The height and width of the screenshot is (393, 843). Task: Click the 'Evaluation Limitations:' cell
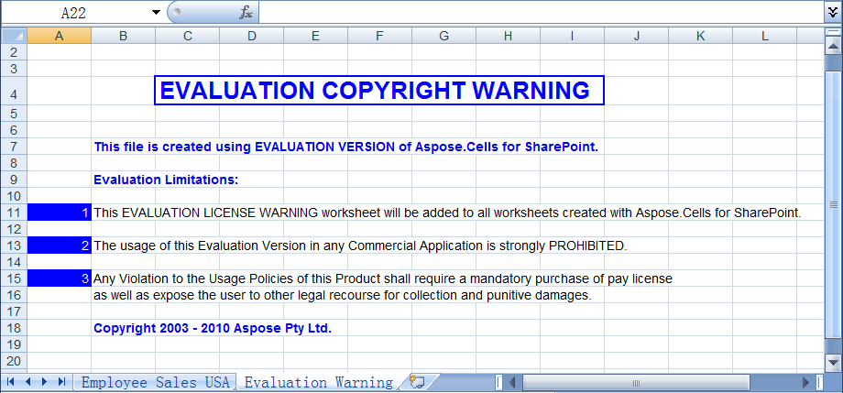click(166, 180)
